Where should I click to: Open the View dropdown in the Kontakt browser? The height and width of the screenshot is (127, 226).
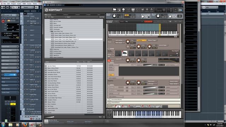(58, 17)
